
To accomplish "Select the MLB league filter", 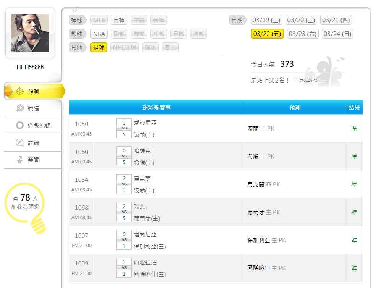I will pos(99,20).
